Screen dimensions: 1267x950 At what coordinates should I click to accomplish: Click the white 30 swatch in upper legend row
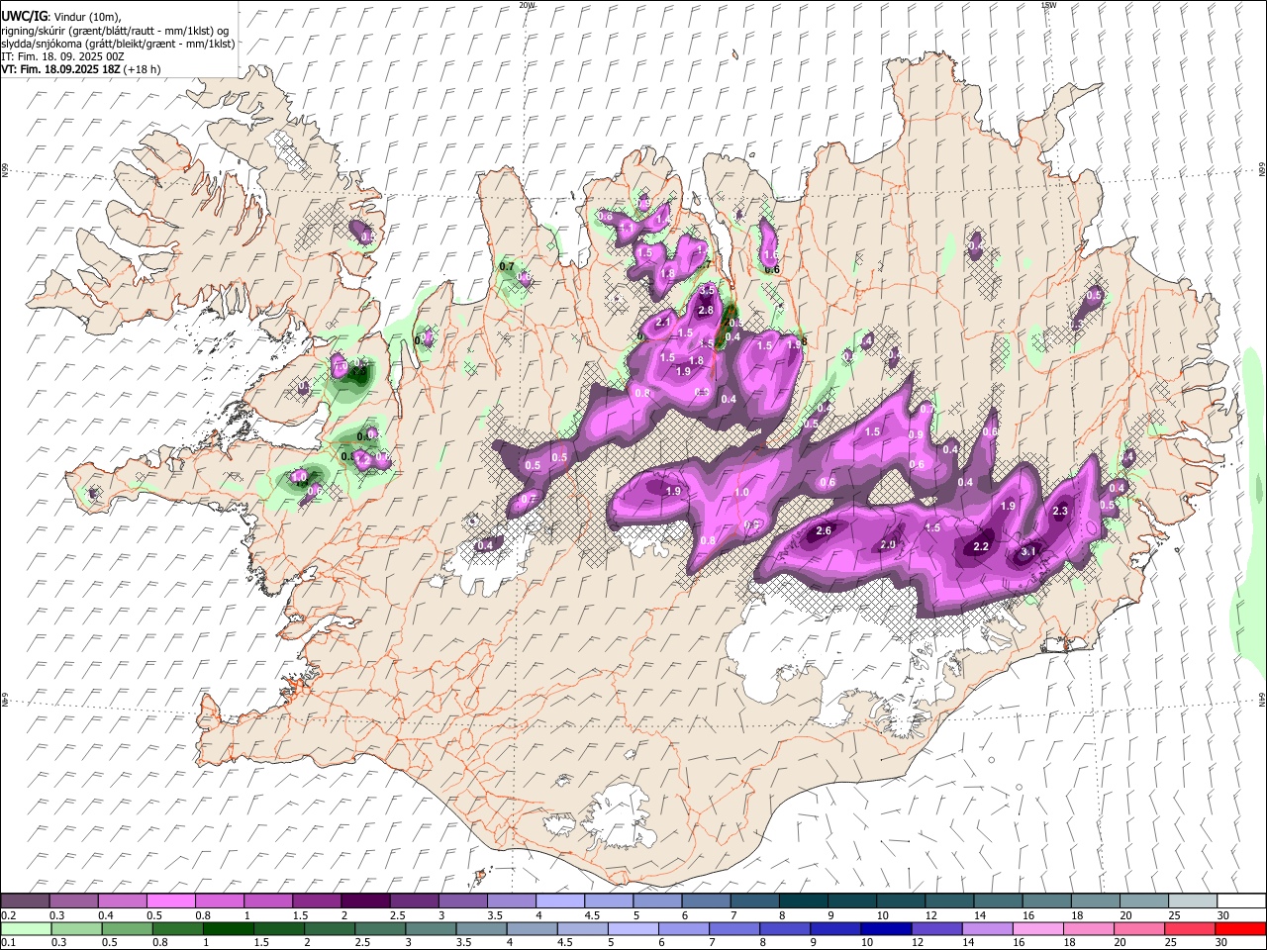[1241, 901]
